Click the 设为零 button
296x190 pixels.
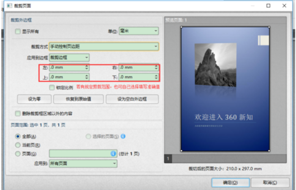point(34,99)
